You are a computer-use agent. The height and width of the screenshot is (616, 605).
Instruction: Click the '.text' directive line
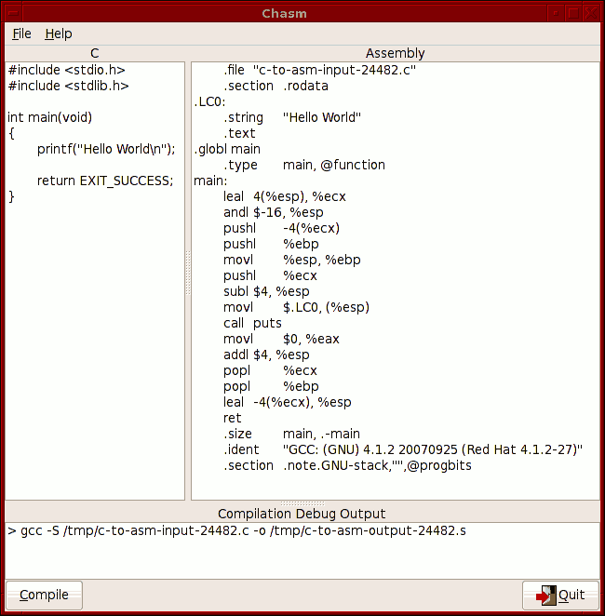pos(239,133)
